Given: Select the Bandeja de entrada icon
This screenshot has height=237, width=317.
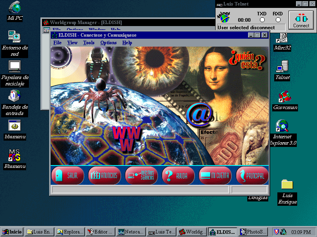Looking at the screenshot, I should point(15,96).
